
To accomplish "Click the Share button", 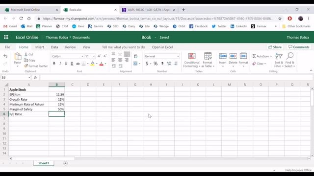I will [275, 47].
